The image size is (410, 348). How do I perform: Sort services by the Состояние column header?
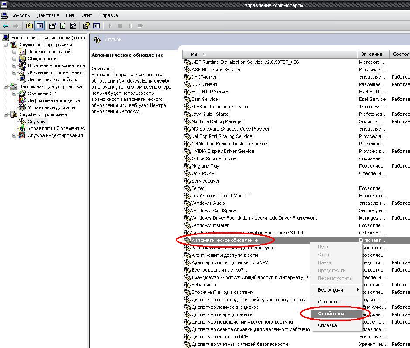click(400, 54)
